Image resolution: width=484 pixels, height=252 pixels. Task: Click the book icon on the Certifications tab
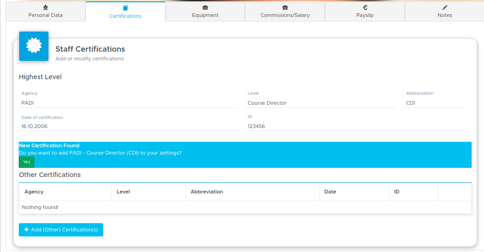(125, 8)
